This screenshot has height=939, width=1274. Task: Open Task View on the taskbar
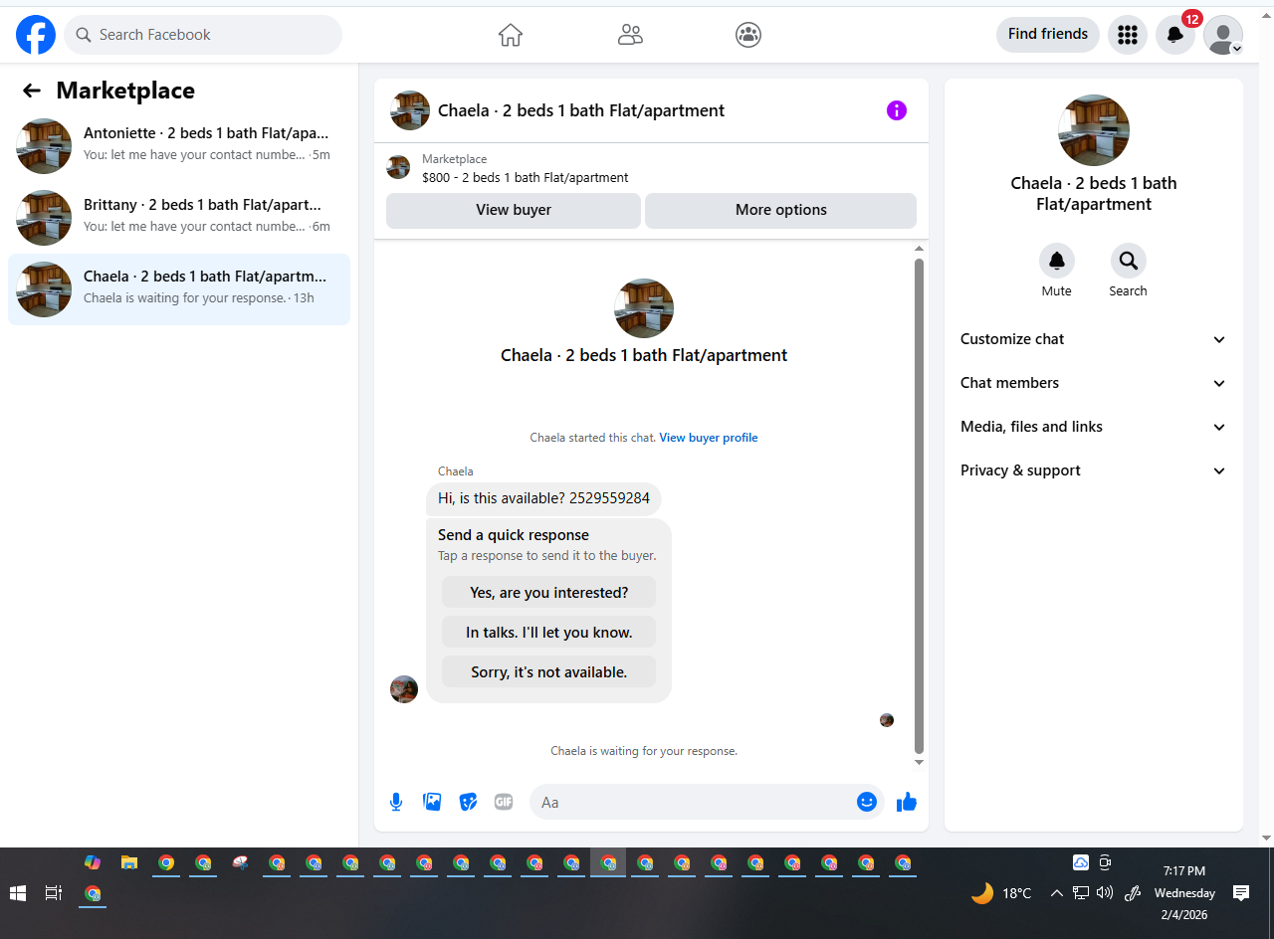point(54,893)
